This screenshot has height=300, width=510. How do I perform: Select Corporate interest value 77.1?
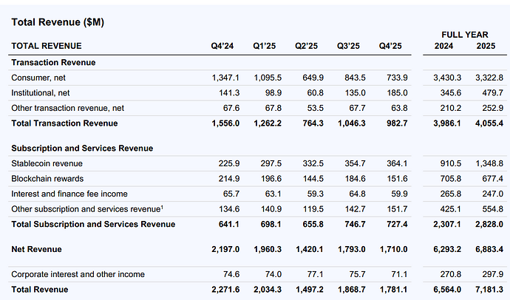(315, 274)
